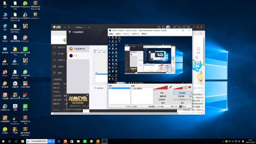Open viewing history clock icon in Douyu
This screenshot has height=144, width=256.
[x=159, y=27]
